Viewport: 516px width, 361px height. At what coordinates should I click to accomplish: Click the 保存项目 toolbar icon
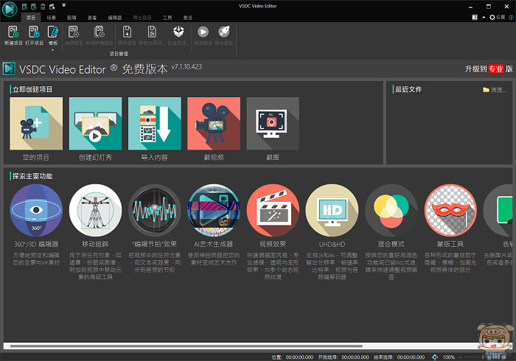click(127, 32)
